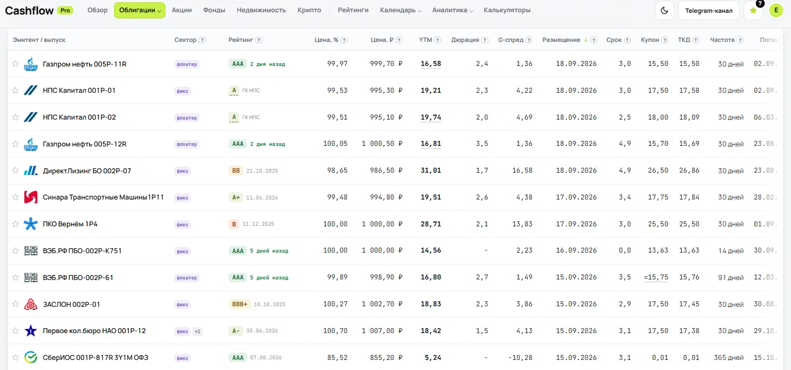Show help icon for YTM column

(438, 40)
